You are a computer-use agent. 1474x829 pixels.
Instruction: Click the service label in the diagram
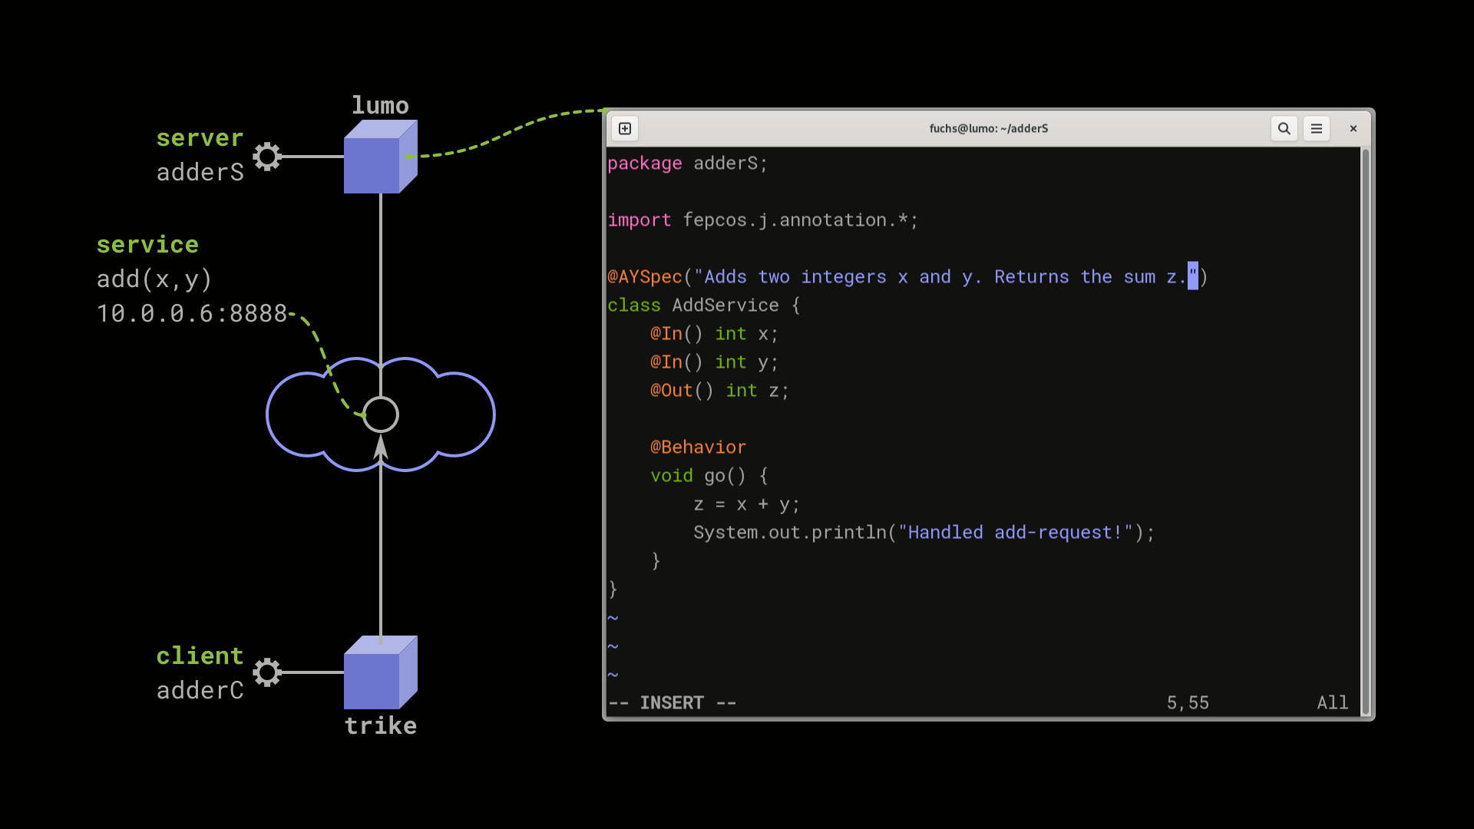tap(147, 244)
